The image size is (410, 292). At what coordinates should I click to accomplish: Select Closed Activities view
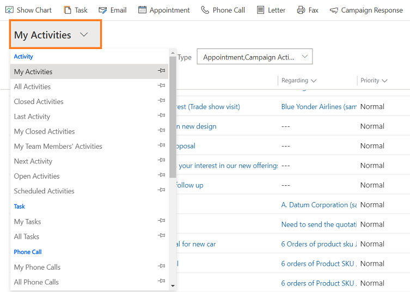[89, 101]
